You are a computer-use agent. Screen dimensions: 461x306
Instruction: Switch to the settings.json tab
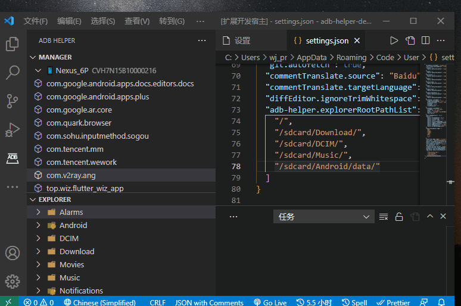click(x=326, y=40)
